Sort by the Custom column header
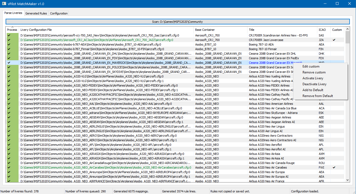 click(337, 30)
